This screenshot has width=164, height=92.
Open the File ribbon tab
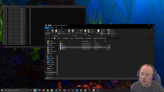pos(47,28)
